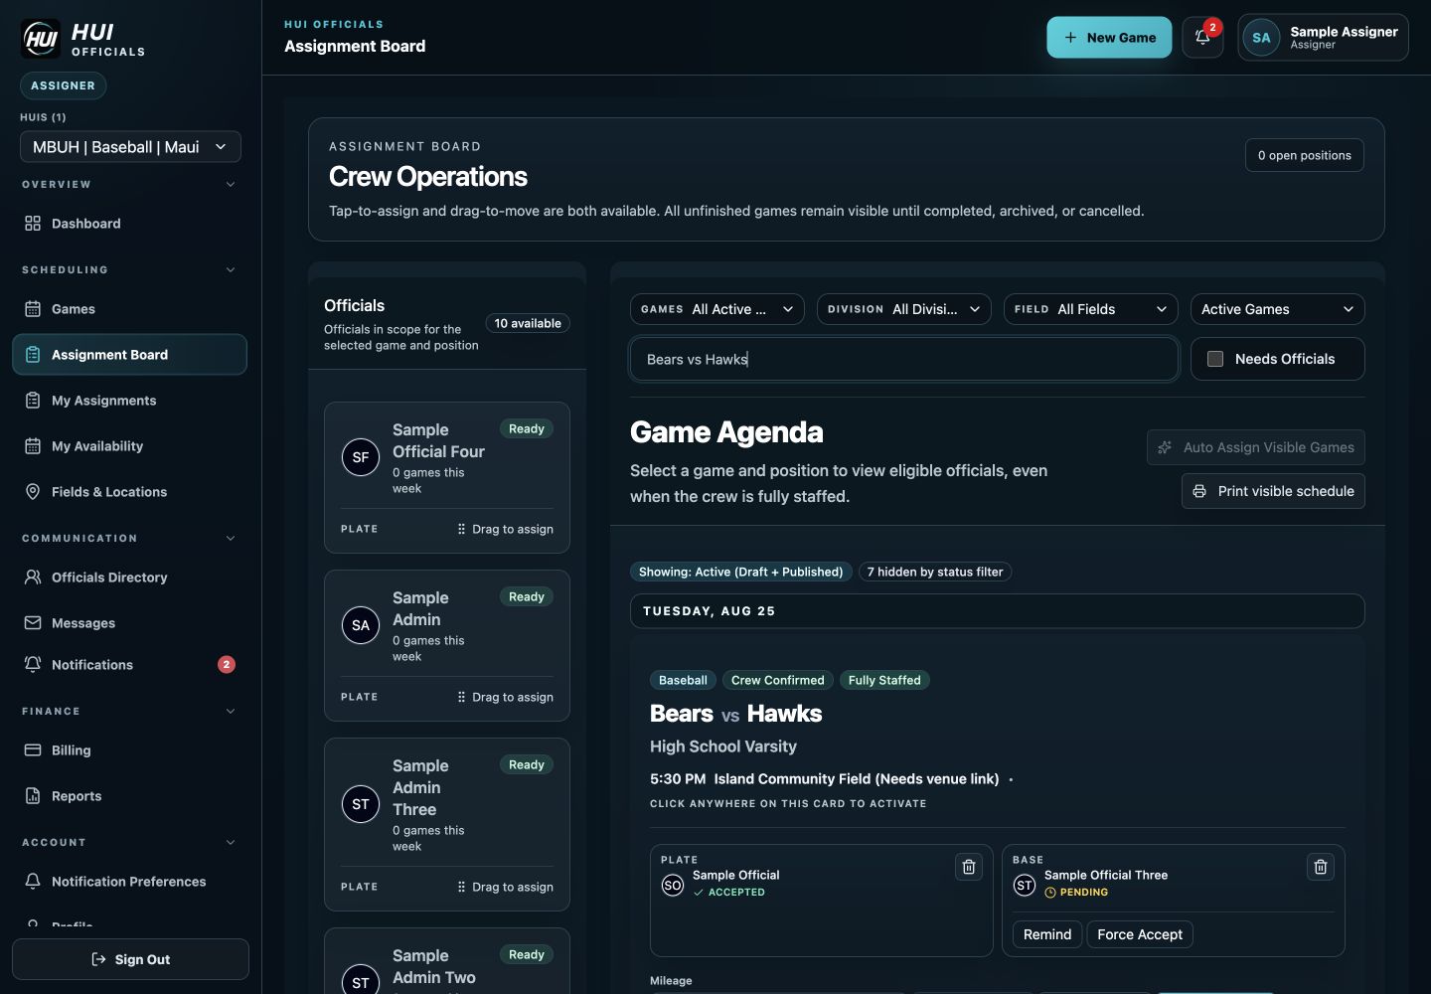Open the Games All Active filter dropdown

(717, 309)
